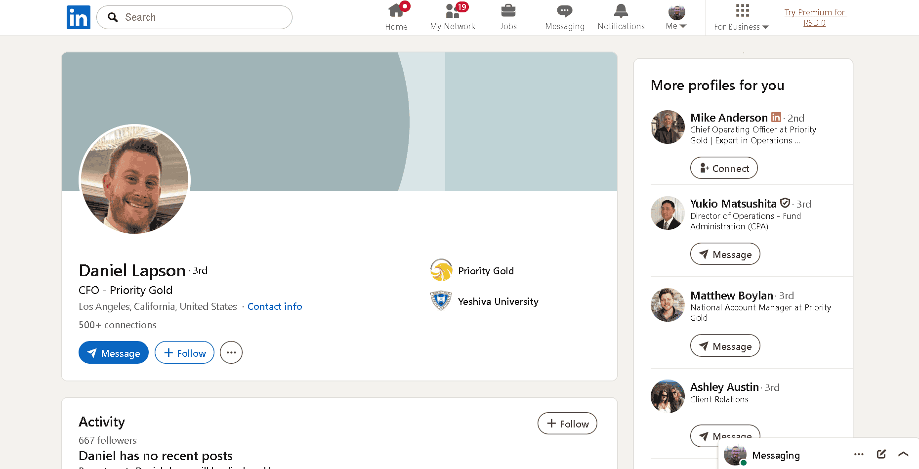Open Contact info for Daniel Lapson
Image resolution: width=919 pixels, height=469 pixels.
275,306
